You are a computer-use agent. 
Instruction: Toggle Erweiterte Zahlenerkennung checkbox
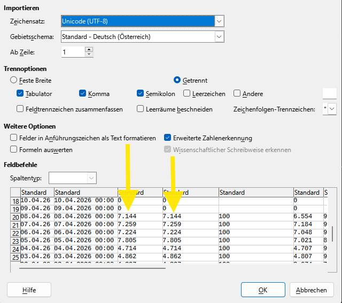coord(168,138)
